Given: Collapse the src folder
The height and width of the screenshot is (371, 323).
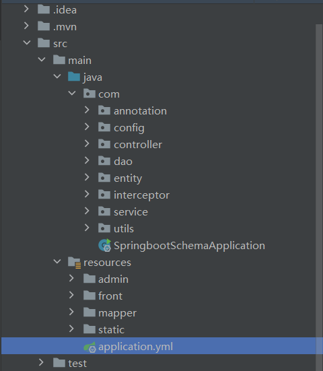Looking at the screenshot, I should click(x=27, y=43).
